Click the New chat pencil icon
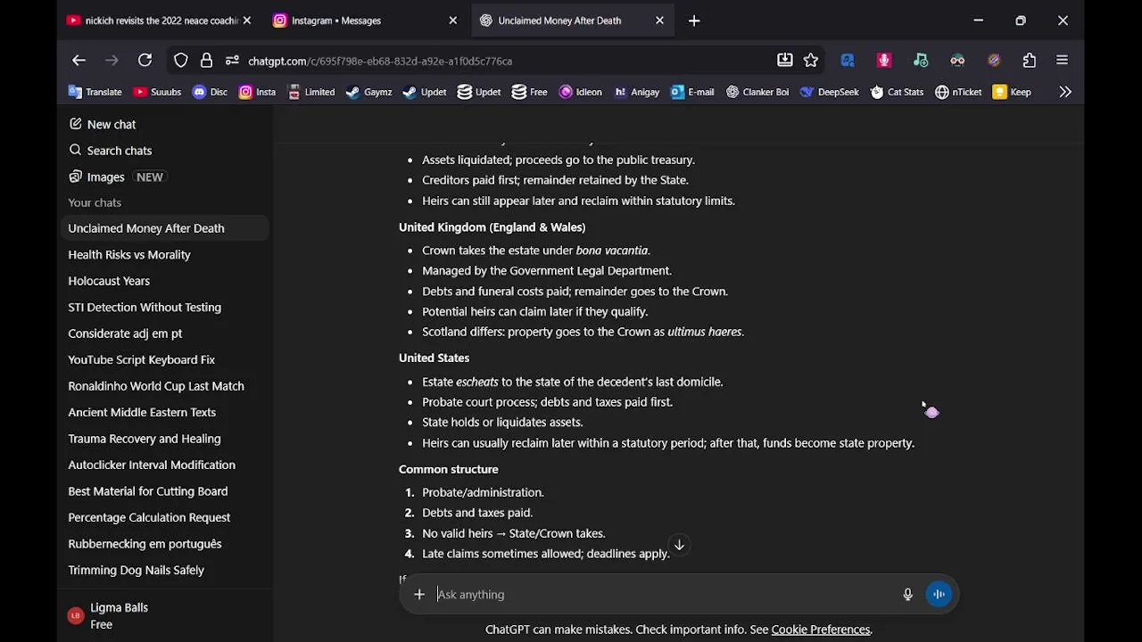Screen dimensions: 1142x642 (76, 124)
